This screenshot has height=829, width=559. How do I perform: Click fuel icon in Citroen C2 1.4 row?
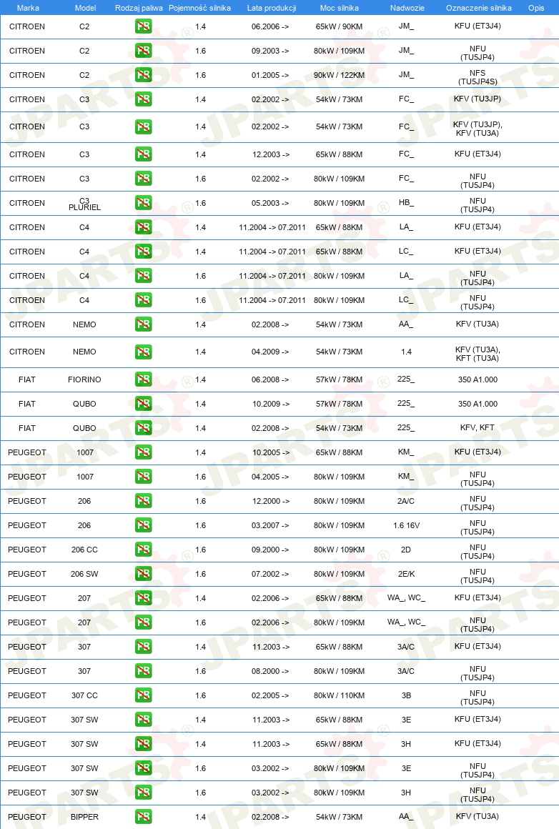(x=143, y=26)
